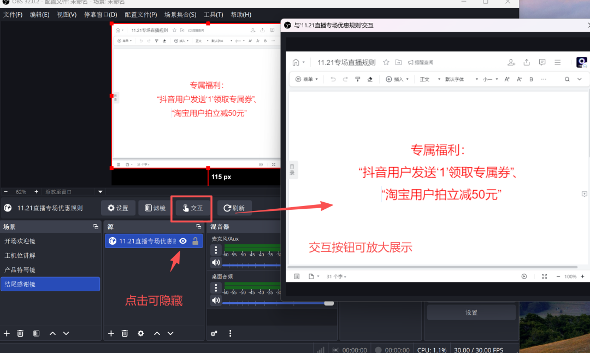The image size is (590, 353).
Task: Open mixer menu three-dots icon
Action: (x=231, y=333)
